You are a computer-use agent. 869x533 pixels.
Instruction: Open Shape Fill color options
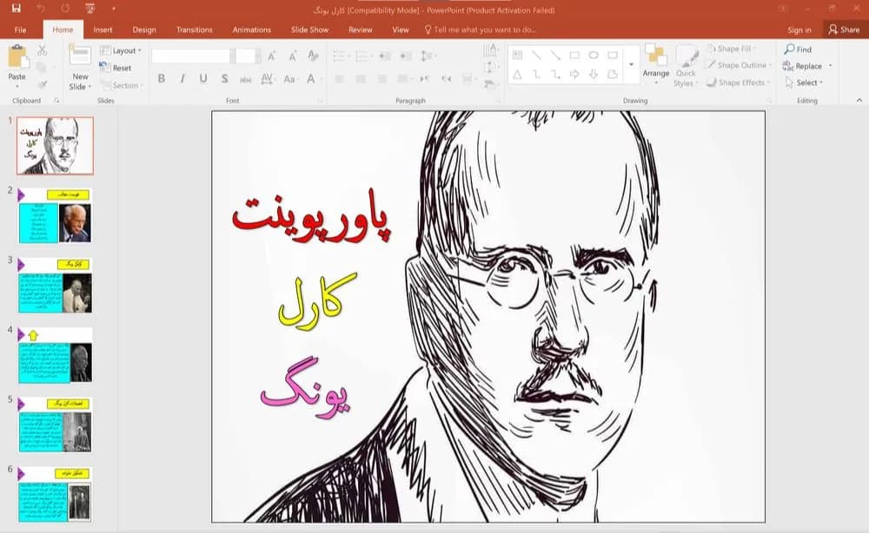click(732, 49)
